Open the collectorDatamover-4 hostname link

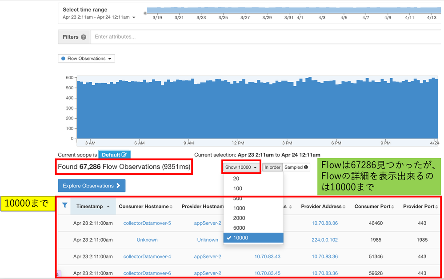pyautogui.click(x=147, y=256)
